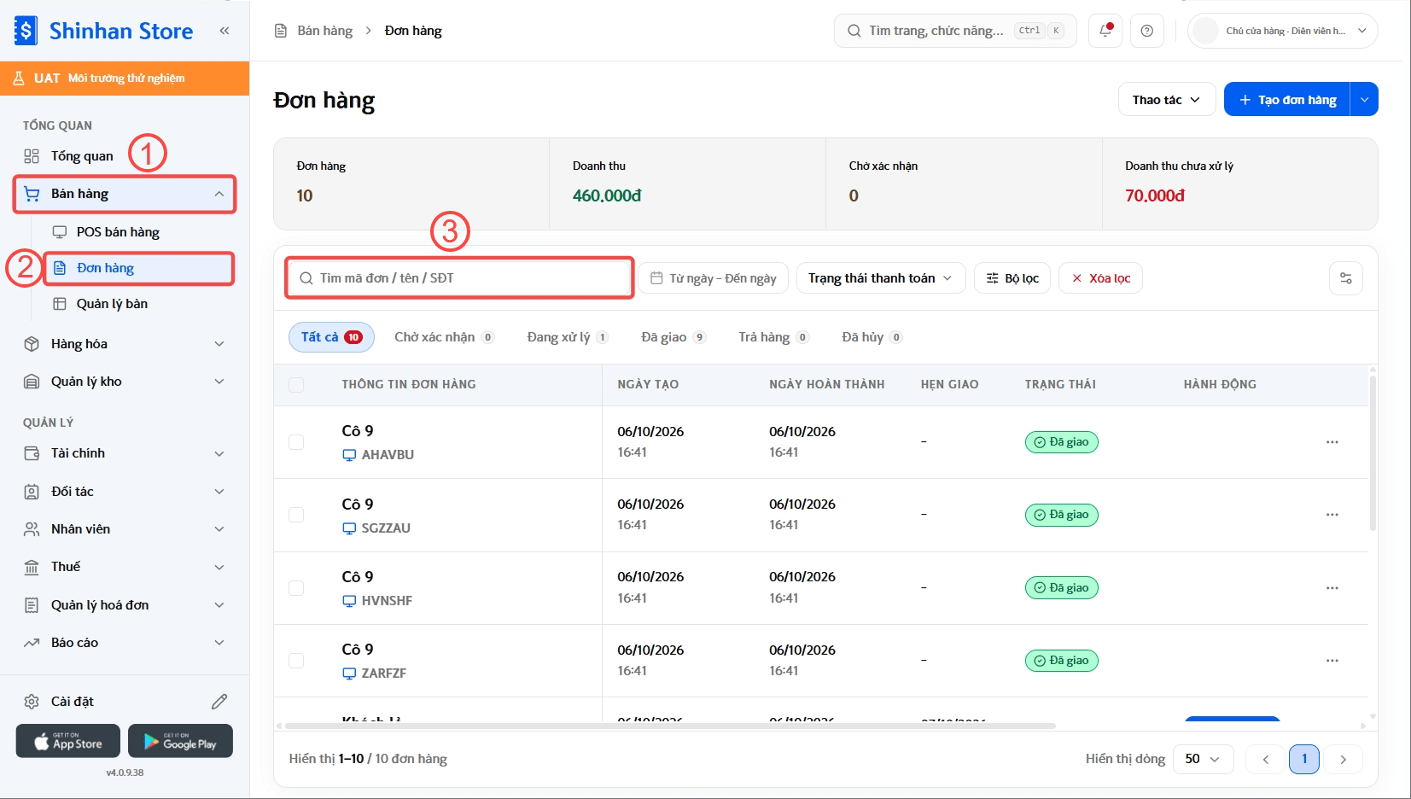
Task: Open the help question mark icon
Action: click(x=1147, y=31)
